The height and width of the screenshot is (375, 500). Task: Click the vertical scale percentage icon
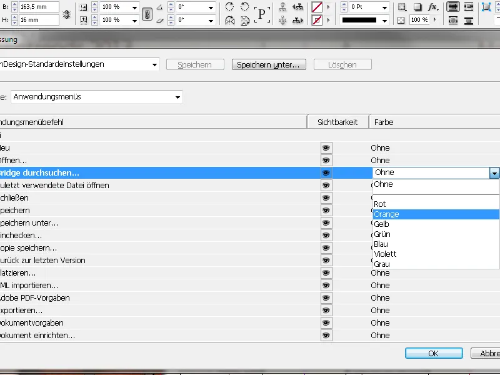coord(83,21)
